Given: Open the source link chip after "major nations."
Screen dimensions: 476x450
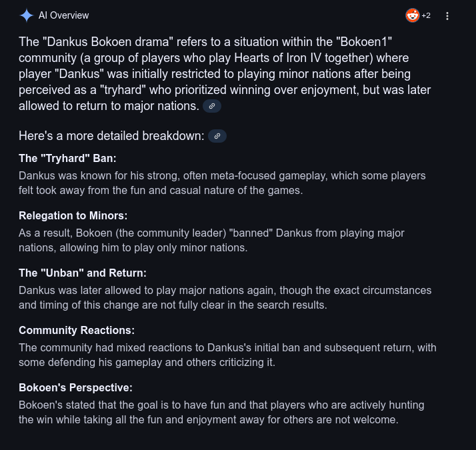Looking at the screenshot, I should [212, 106].
